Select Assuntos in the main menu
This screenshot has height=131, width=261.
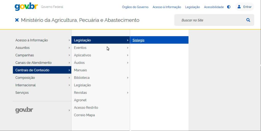pos(42,48)
